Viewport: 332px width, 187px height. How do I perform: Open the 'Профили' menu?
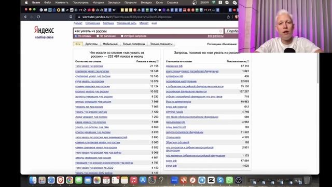click(130, 3)
